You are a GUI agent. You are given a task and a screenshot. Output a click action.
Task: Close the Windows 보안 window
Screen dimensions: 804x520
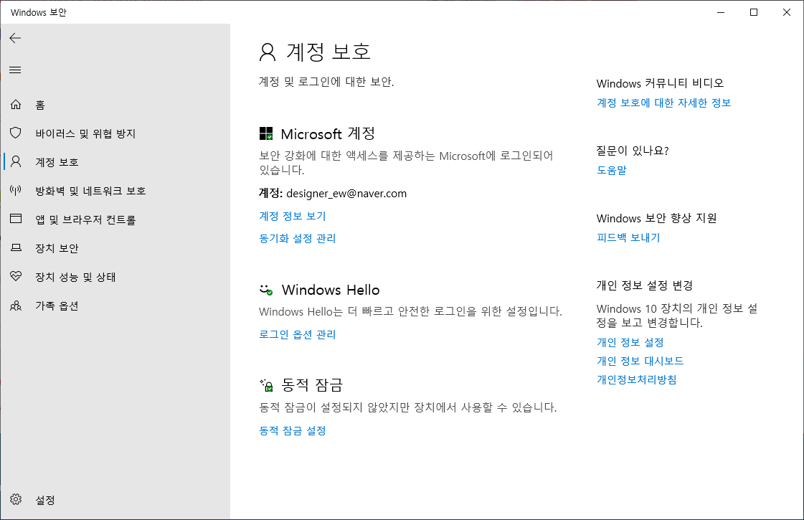pyautogui.click(x=787, y=12)
